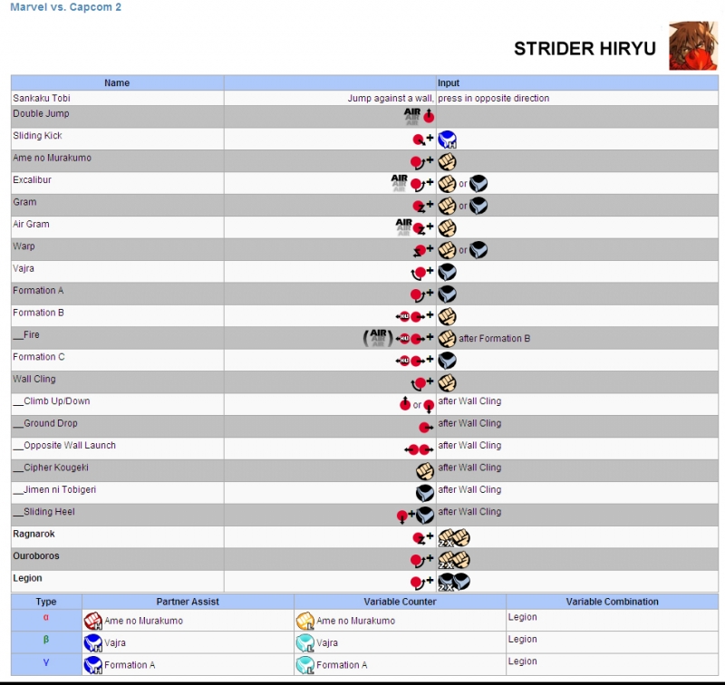Viewport: 725px width, 685px height.
Task: Click the 'Name' column header
Action: (117, 82)
